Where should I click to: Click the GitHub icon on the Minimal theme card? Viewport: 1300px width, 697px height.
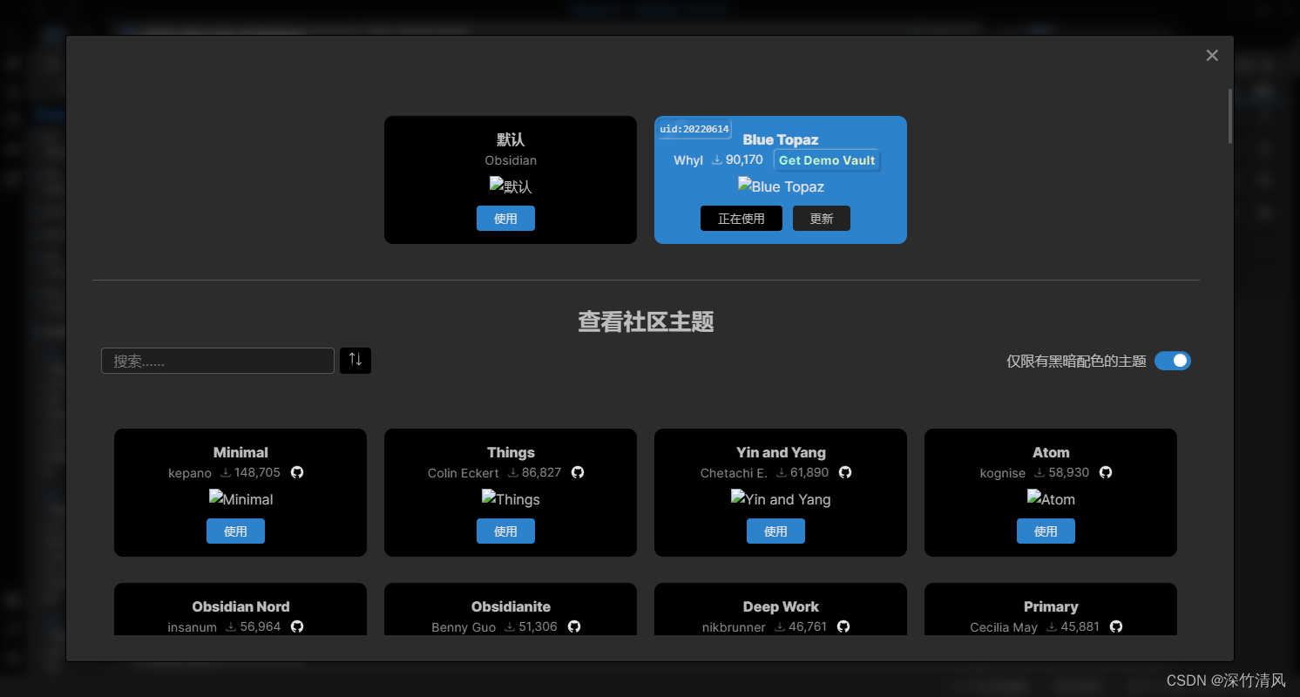297,471
